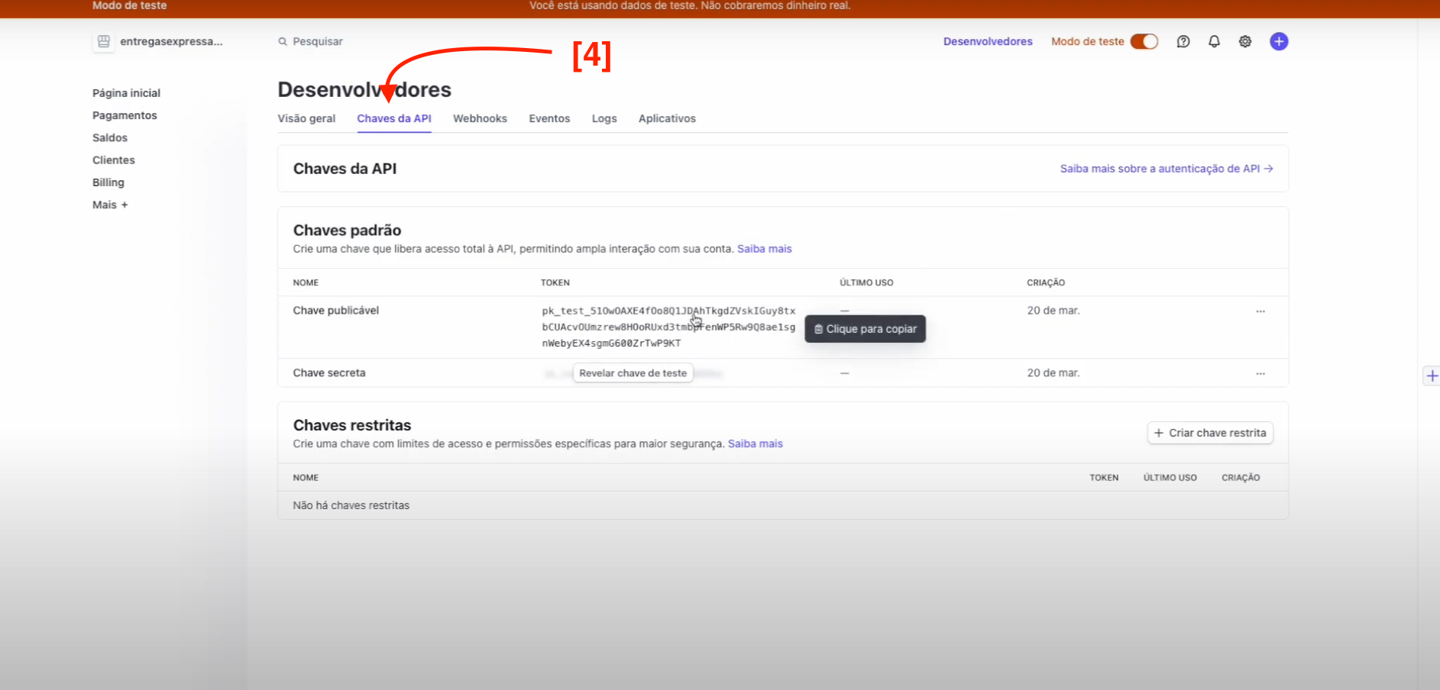
Task: Switch to the Eventos tab
Action: [549, 118]
